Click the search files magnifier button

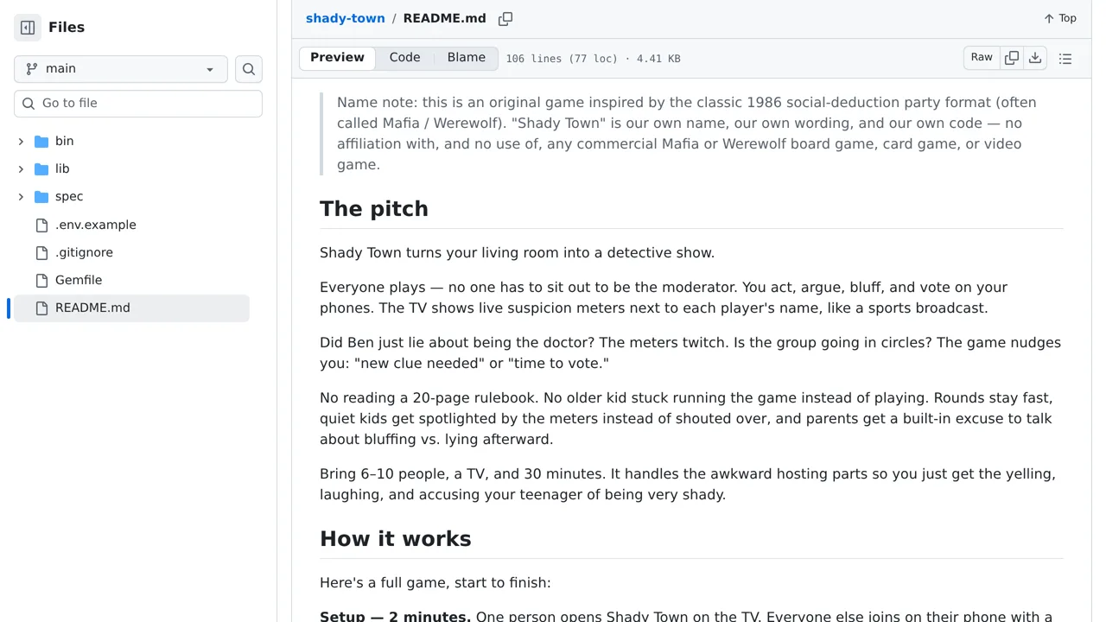(x=249, y=69)
